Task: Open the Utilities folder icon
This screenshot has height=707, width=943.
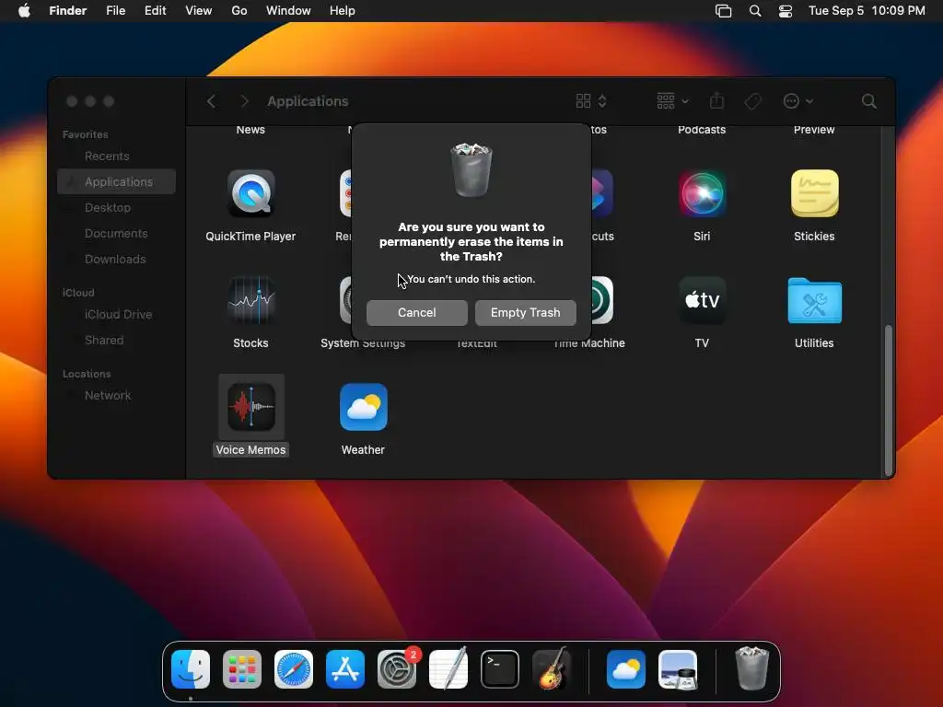Action: 814,300
